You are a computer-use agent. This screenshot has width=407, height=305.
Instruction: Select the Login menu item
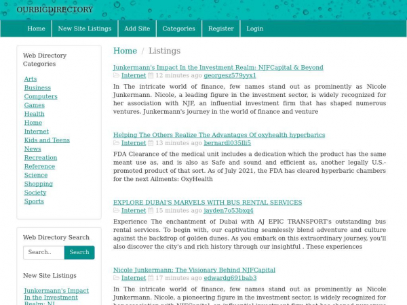255,28
